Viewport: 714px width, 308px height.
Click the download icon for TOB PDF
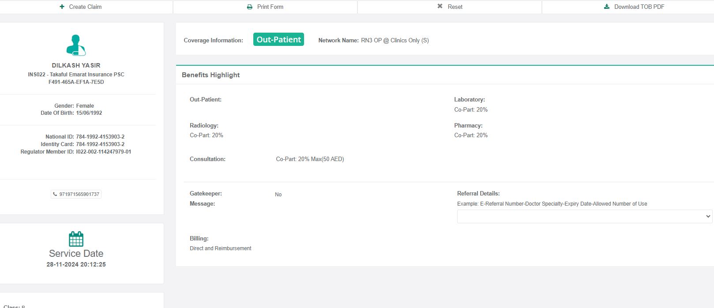[607, 7]
